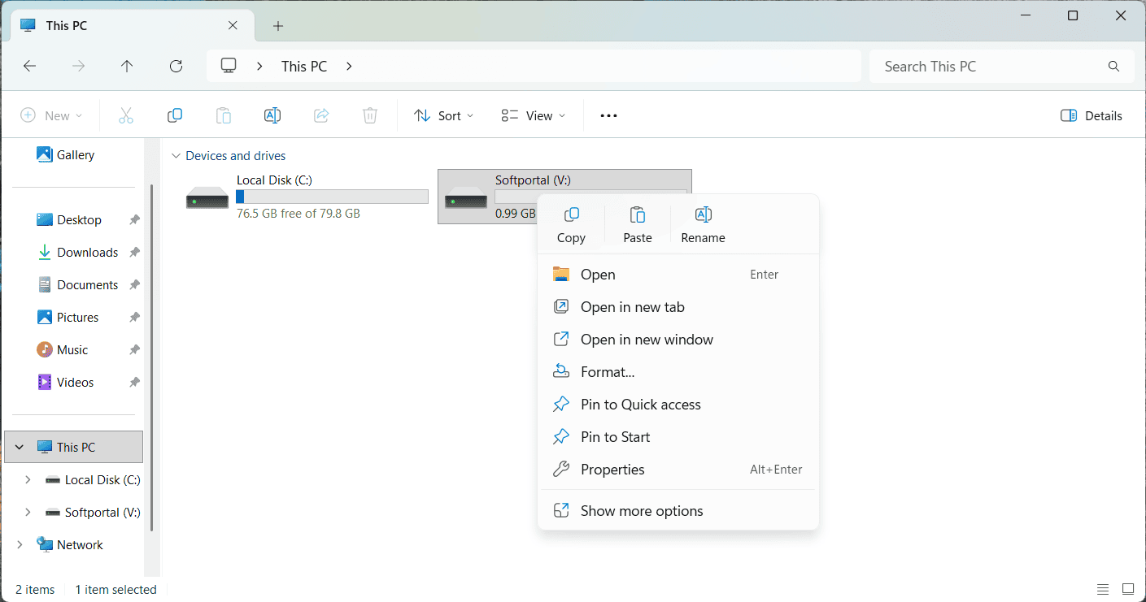Select Open from the context menu
1146x602 pixels.
[x=678, y=275]
